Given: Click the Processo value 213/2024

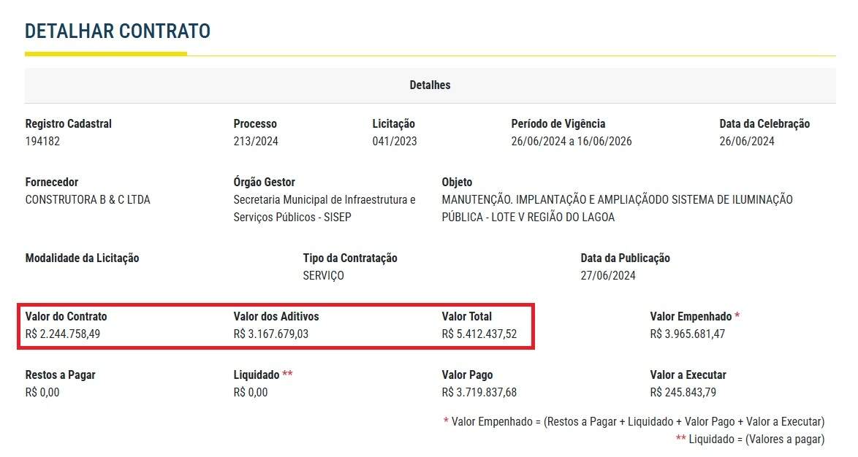Looking at the screenshot, I should [x=256, y=142].
